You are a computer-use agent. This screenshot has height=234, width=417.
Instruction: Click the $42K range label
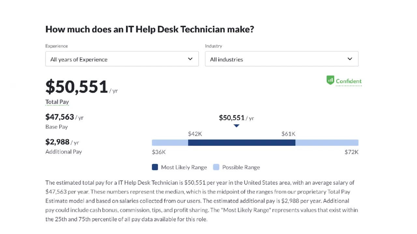(195, 134)
